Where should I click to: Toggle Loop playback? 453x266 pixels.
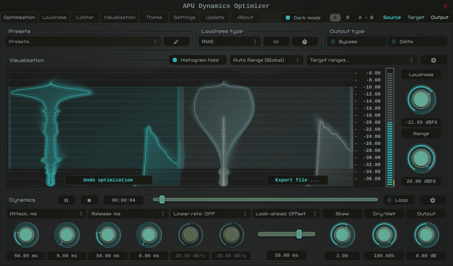(x=399, y=200)
